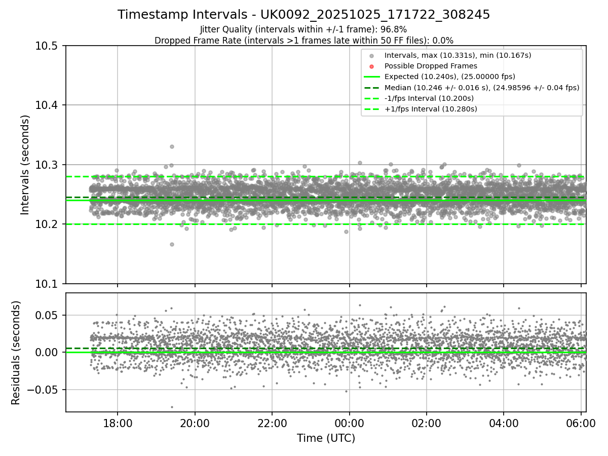Screen dimensions: 608x456
Task: Click the dark green dashed Median sample
Action: point(371,88)
